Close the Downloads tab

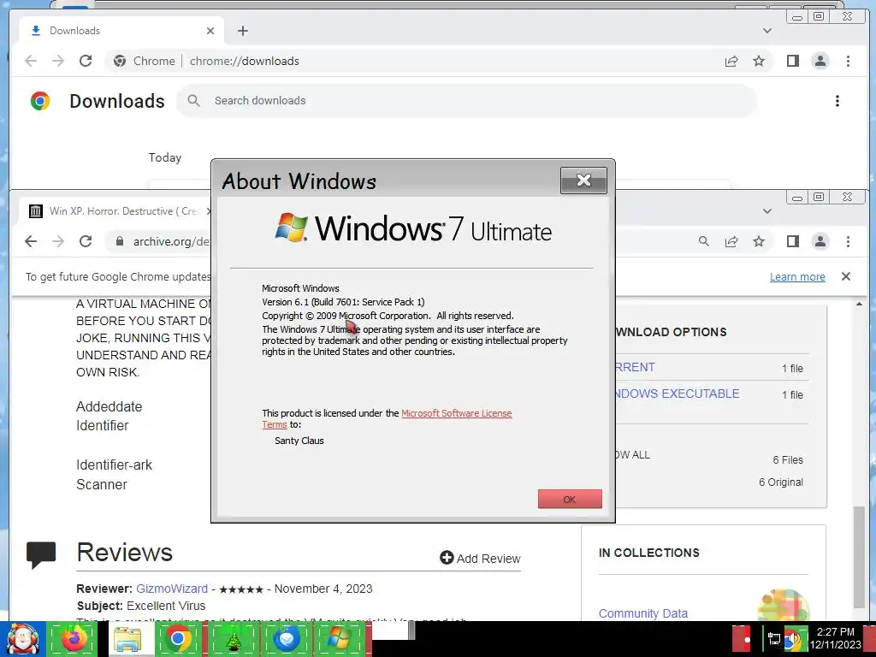pos(210,31)
